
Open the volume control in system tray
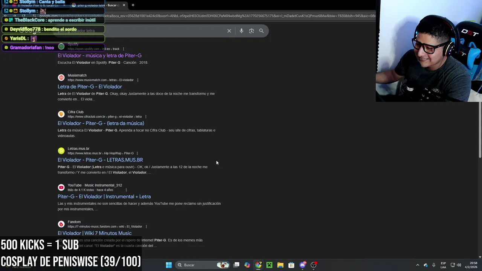tap(459, 265)
